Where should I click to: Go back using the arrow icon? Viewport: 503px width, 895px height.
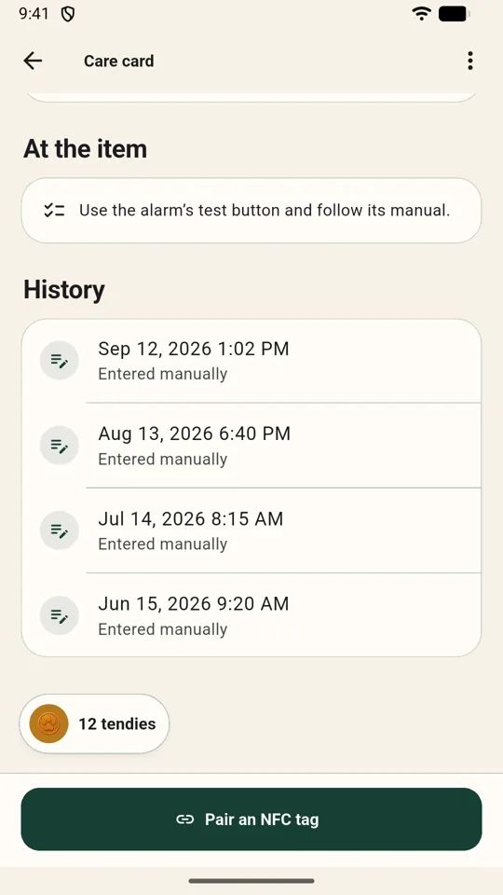(33, 61)
